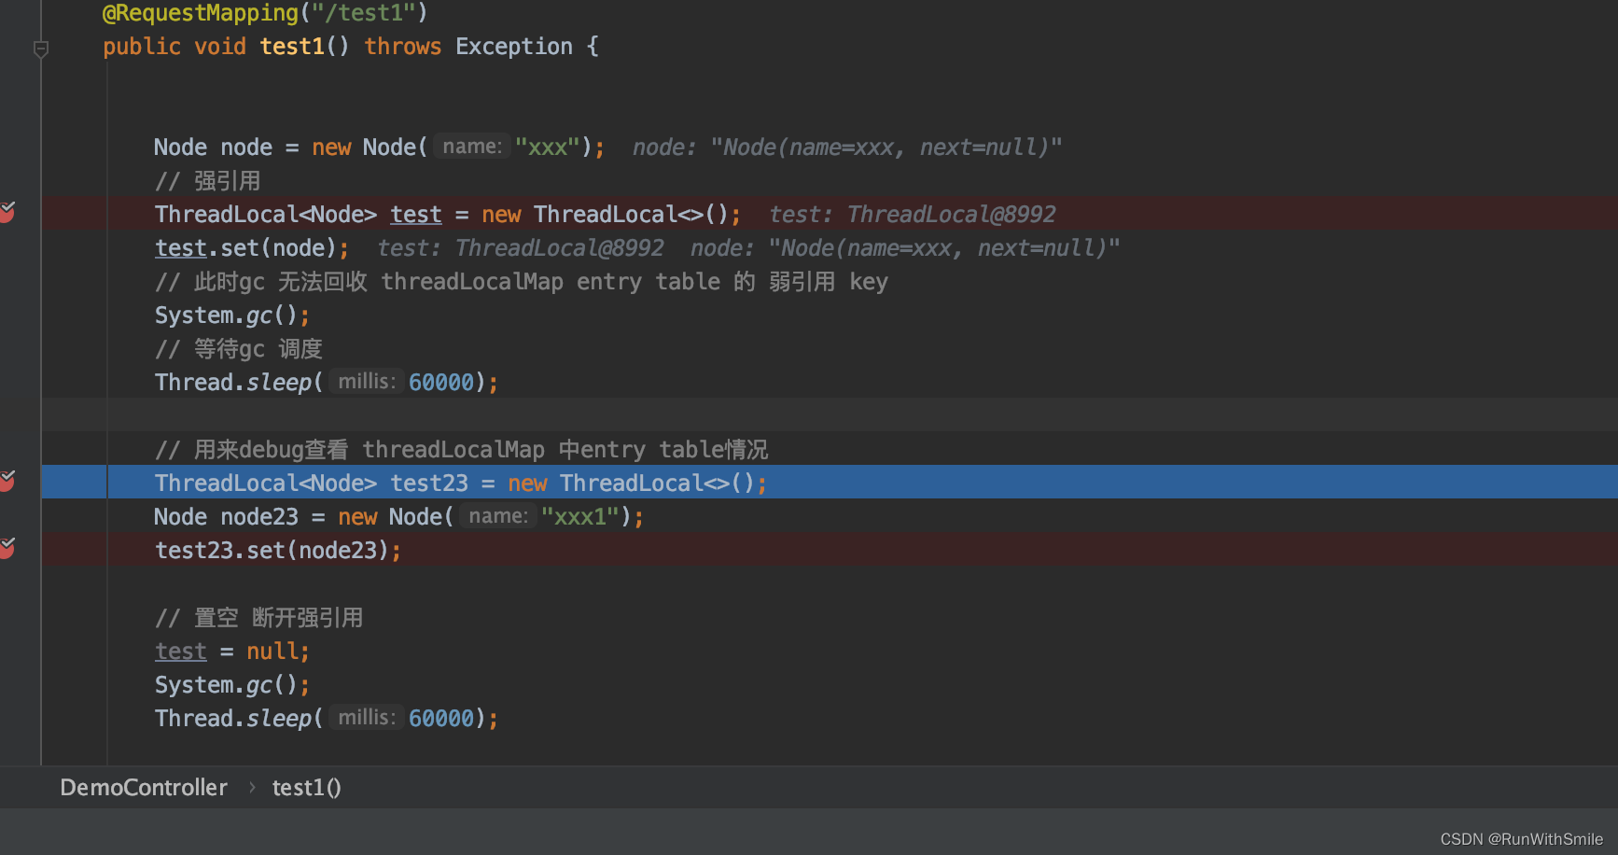The height and width of the screenshot is (855, 1618).
Task: Click node23 variable declaration
Action: click(x=259, y=517)
